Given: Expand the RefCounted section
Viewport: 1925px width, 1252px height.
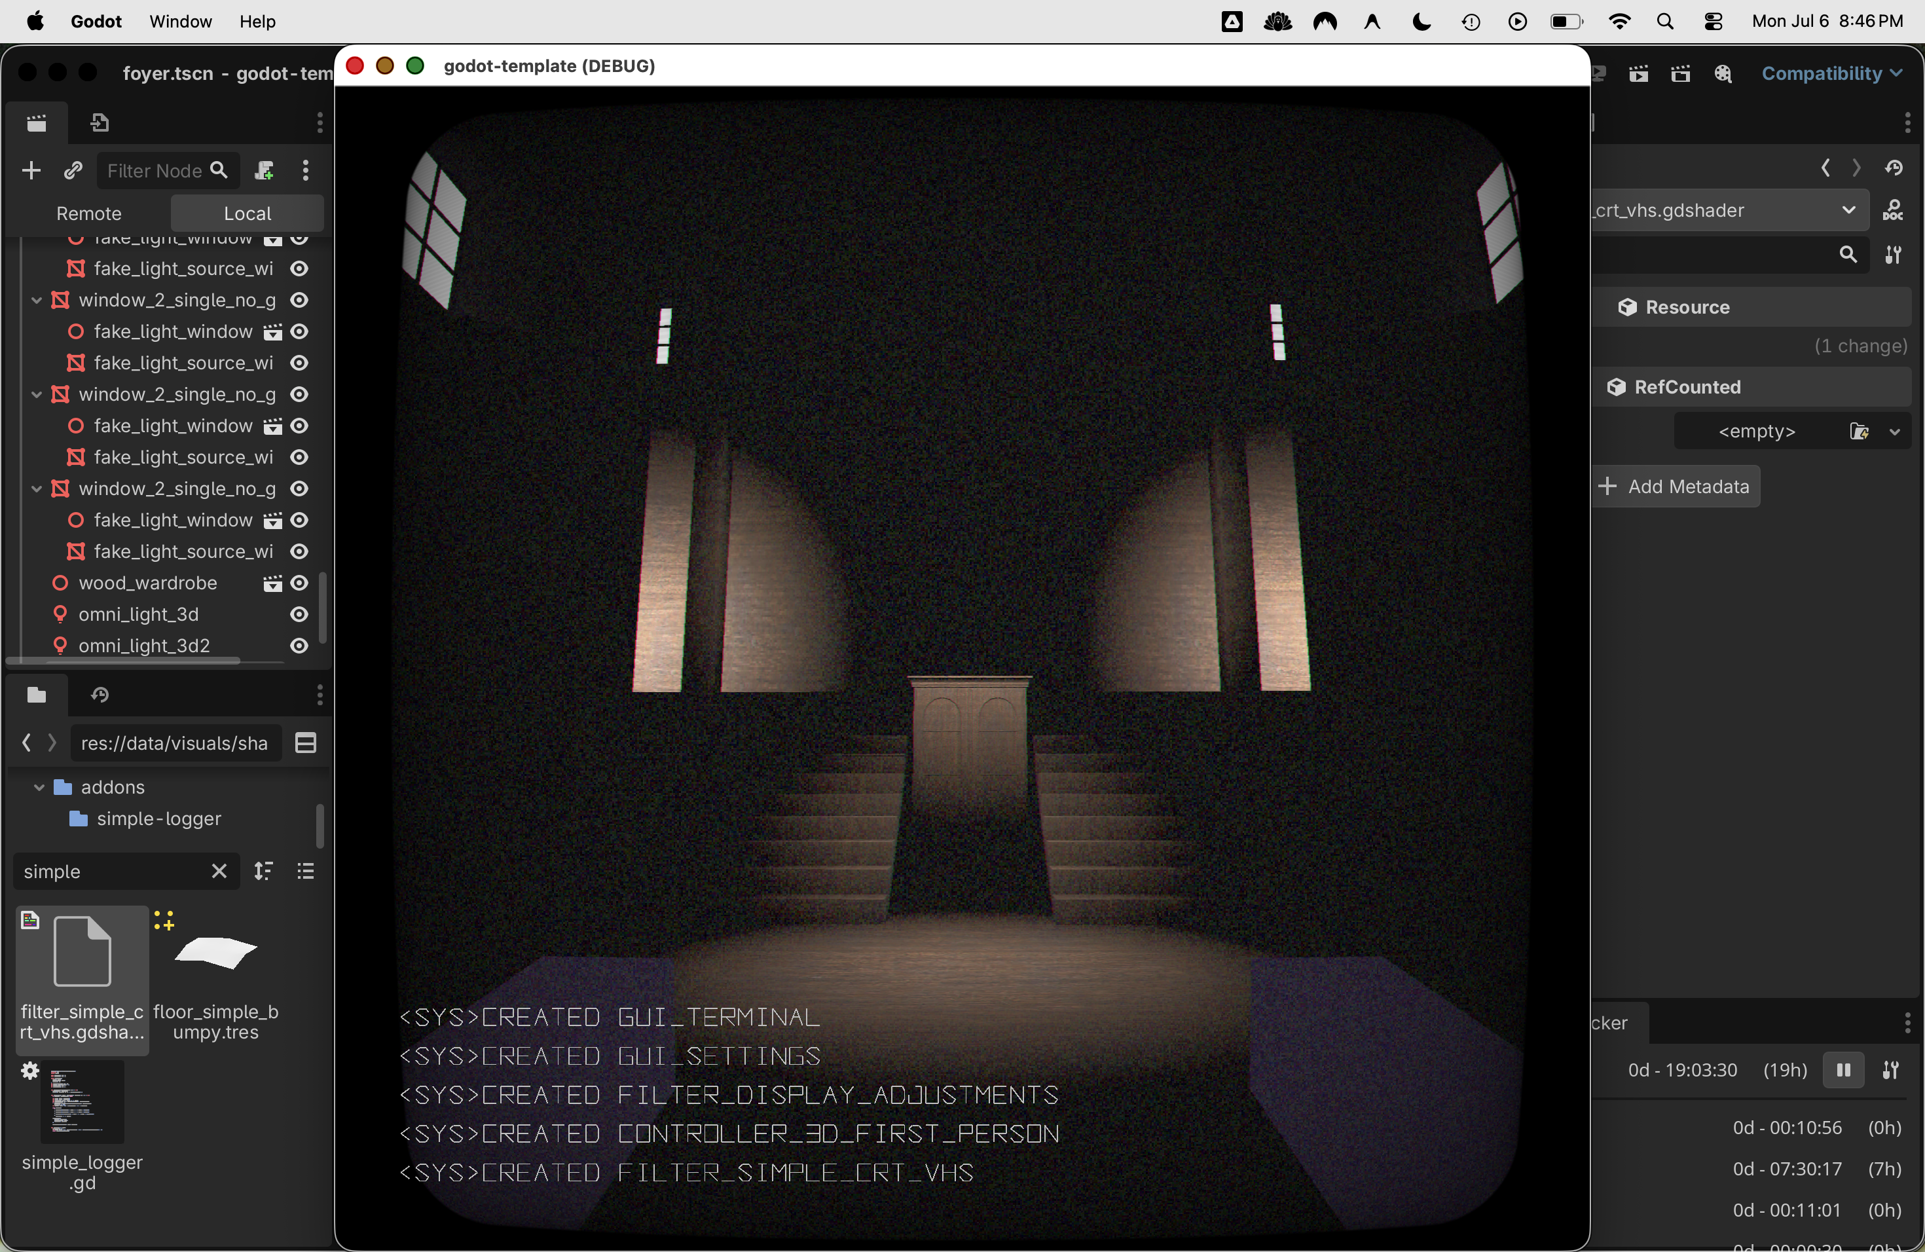Looking at the screenshot, I should pos(1751,388).
